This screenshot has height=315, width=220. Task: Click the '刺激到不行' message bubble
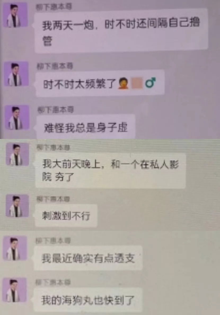tap(66, 216)
